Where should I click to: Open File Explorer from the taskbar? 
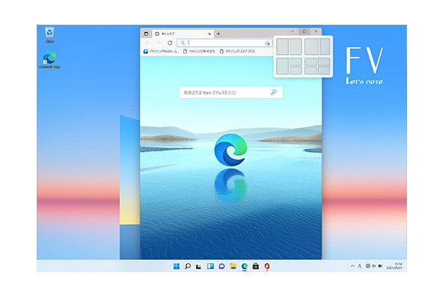pos(233,266)
